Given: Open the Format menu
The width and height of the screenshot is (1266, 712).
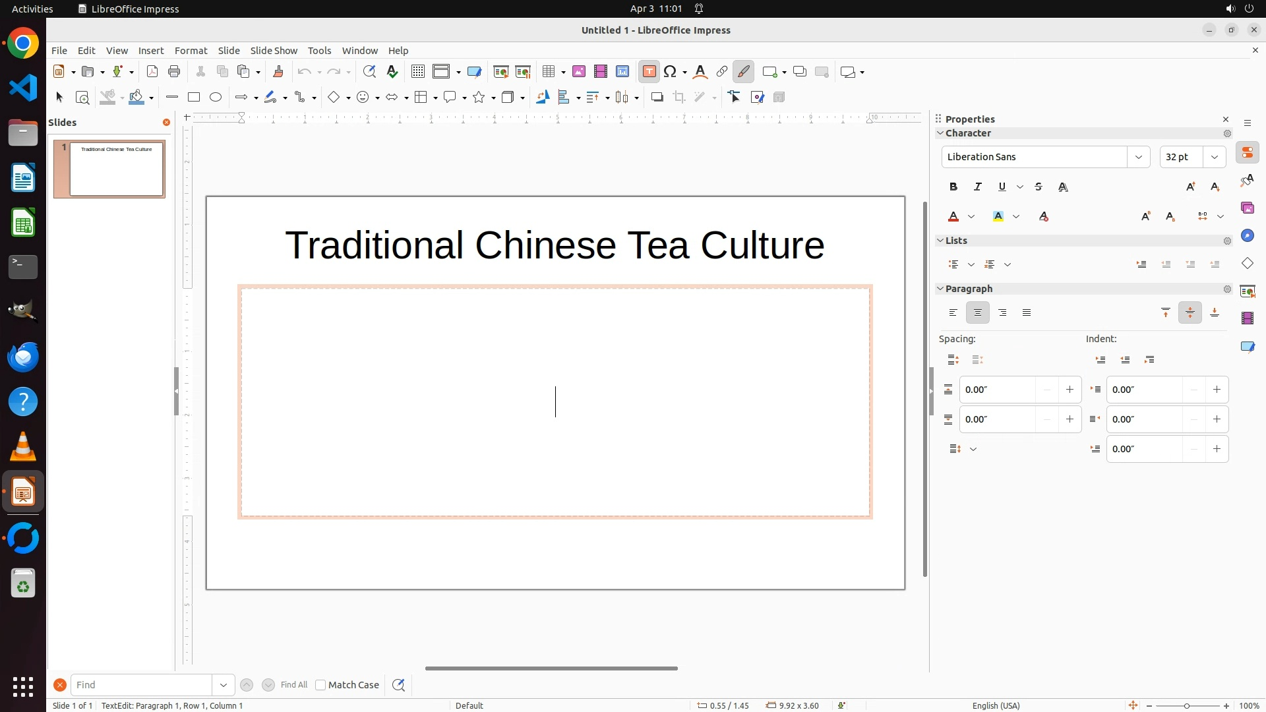Looking at the screenshot, I should [x=191, y=51].
